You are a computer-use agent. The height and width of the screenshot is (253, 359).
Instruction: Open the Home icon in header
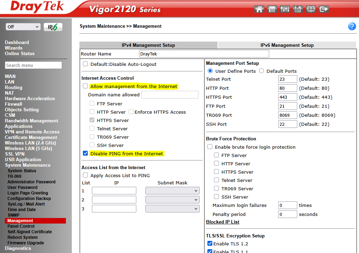259,9
